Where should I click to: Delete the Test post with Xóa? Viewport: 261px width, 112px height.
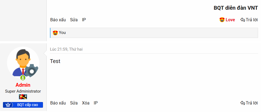click(x=86, y=103)
